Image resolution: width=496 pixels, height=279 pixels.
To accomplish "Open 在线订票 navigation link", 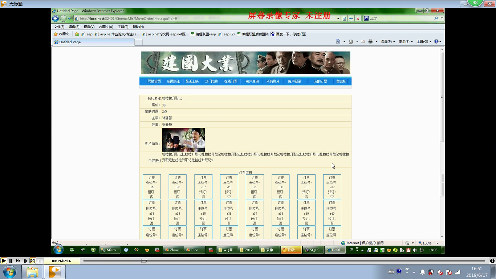I will point(231,81).
